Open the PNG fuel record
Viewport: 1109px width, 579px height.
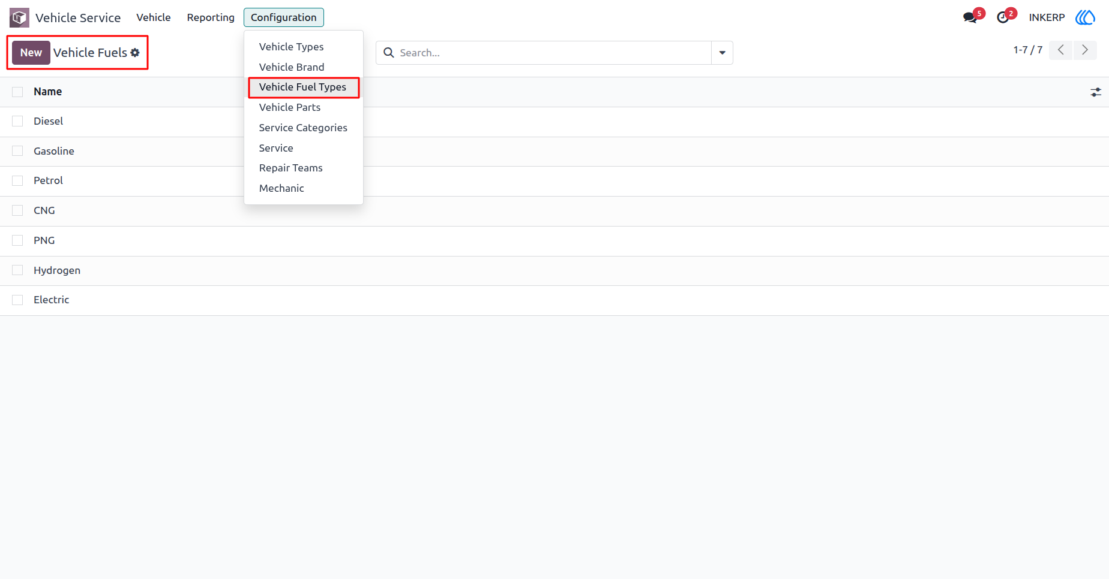point(44,240)
